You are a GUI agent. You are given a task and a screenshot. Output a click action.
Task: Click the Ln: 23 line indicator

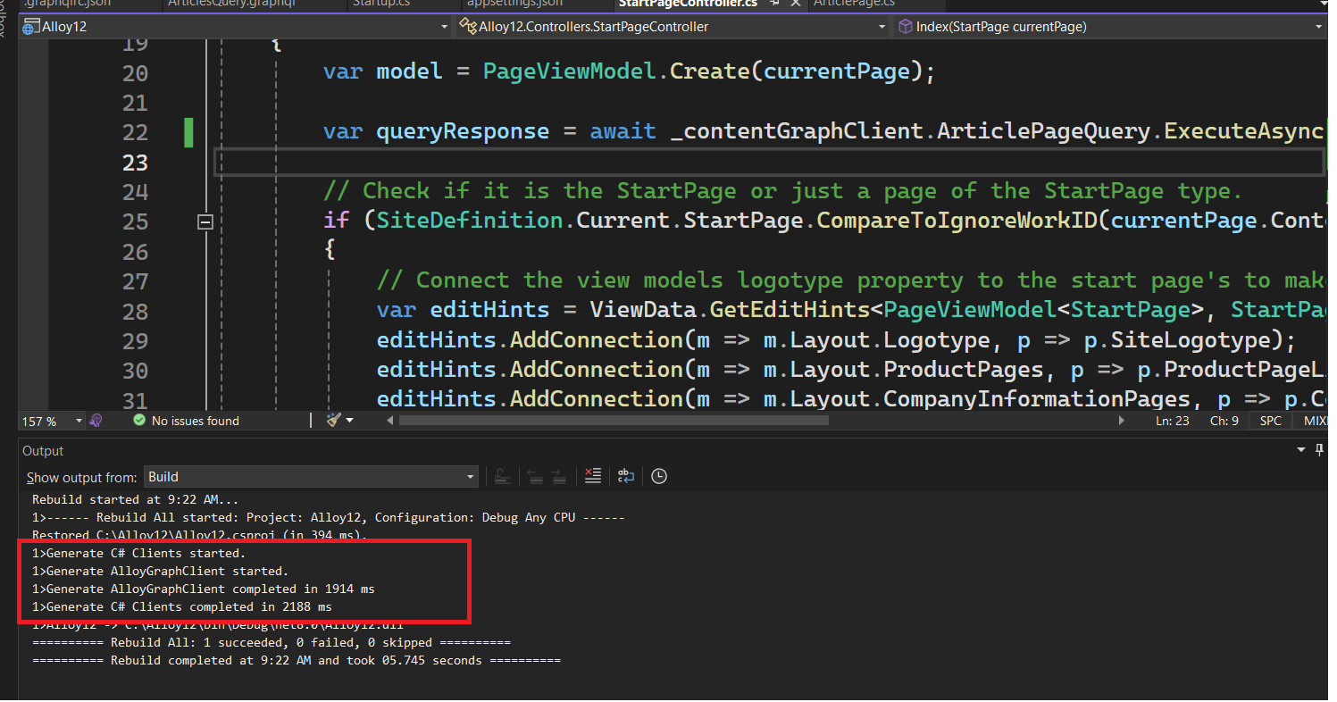(1173, 421)
